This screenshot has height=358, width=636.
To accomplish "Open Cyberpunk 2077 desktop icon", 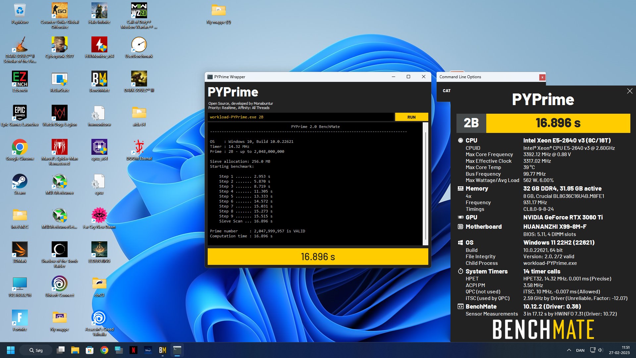I will [60, 47].
